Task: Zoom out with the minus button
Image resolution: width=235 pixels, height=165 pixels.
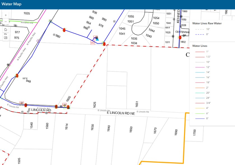Action: pos(6,22)
